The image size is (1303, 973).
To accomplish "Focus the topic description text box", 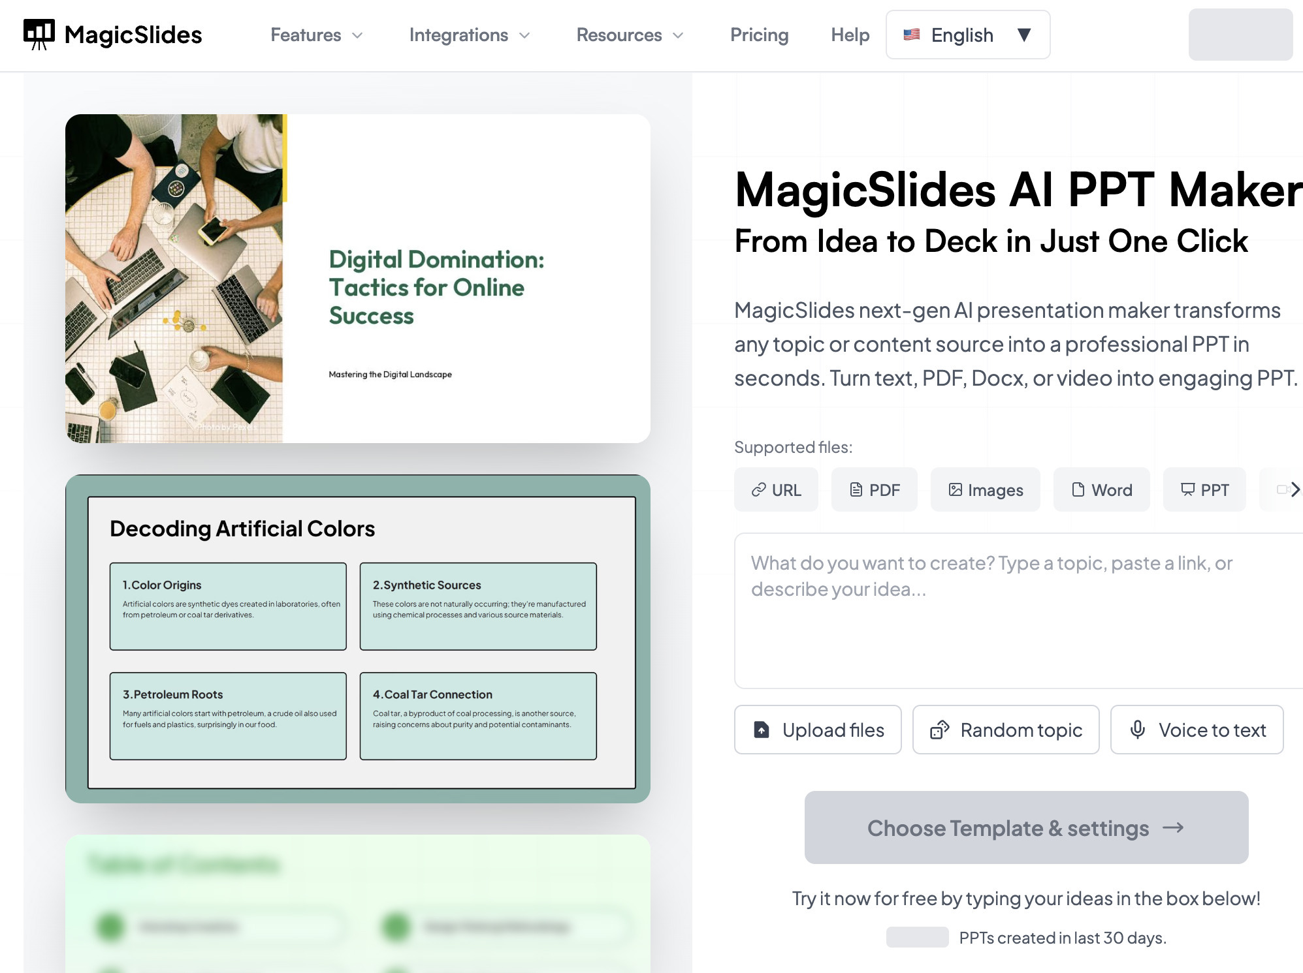I will click(x=1019, y=611).
